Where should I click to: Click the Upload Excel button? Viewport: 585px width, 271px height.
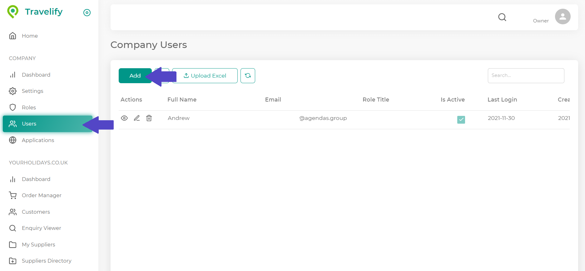[x=205, y=76]
